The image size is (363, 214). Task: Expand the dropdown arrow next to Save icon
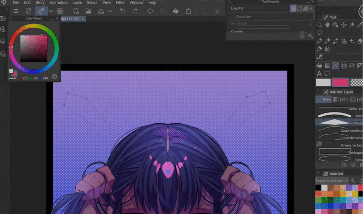click(x=110, y=11)
